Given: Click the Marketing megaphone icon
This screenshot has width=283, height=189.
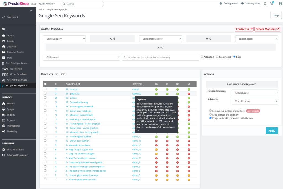Looking at the screenshot, I should click(x=4, y=132).
